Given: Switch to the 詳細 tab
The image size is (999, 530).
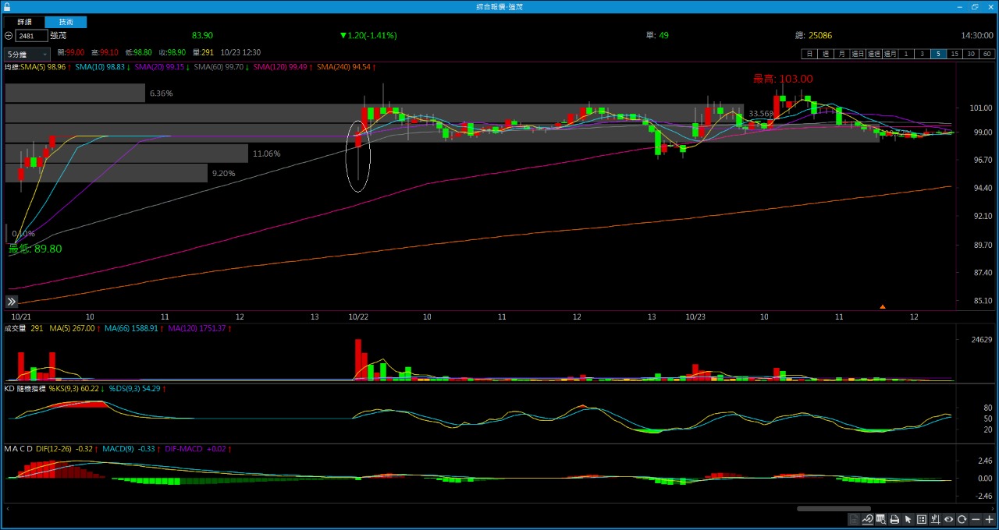Looking at the screenshot, I should point(25,22).
